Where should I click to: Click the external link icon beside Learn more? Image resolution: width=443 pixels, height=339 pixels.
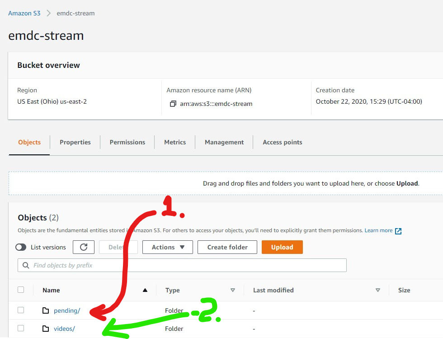(398, 231)
